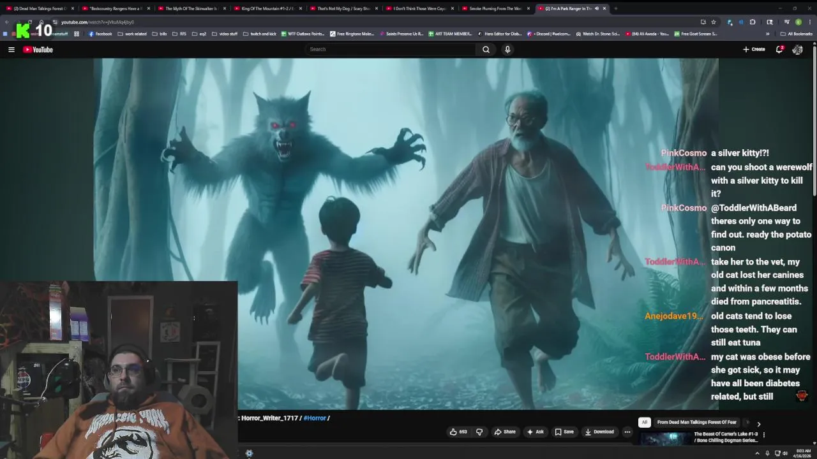Open the 'Free Ringtone Make...' bookmark
Screen dimensions: 817x459
(x=352, y=34)
